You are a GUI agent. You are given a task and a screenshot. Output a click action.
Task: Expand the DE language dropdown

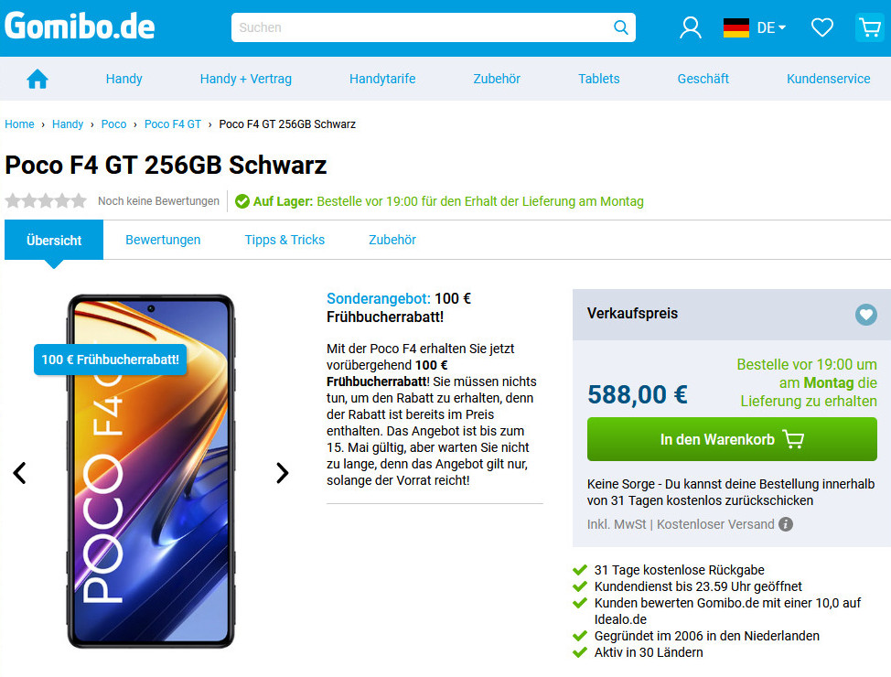(772, 27)
